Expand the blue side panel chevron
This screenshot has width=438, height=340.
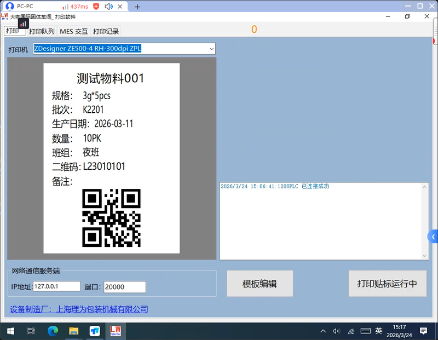pos(433,237)
